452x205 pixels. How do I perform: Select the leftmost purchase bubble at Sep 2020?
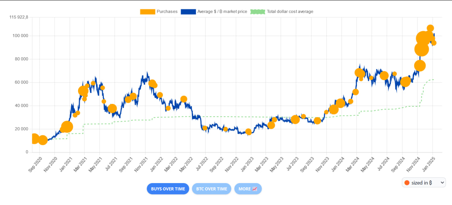pyautogui.click(x=34, y=139)
